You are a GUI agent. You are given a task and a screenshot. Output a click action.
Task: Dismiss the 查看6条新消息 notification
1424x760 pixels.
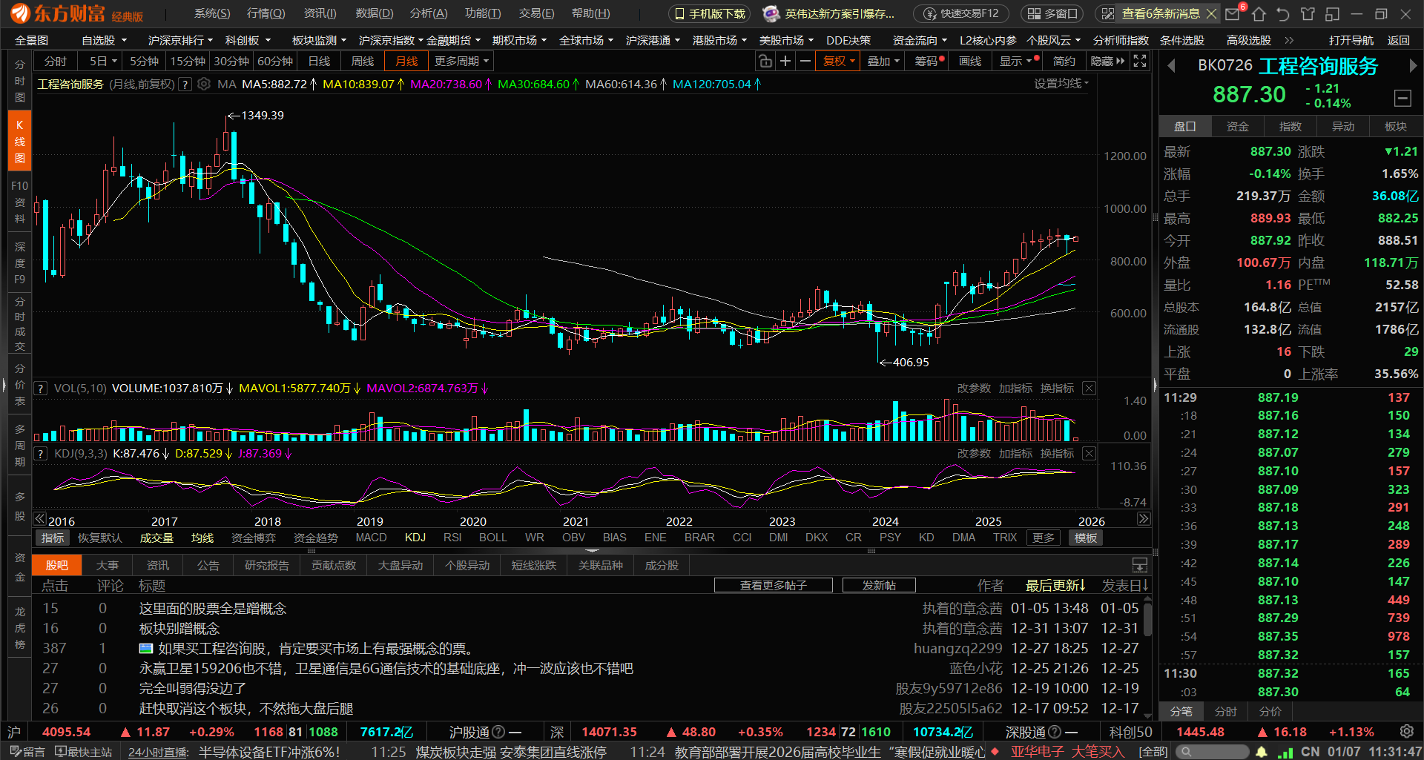pyautogui.click(x=1211, y=13)
